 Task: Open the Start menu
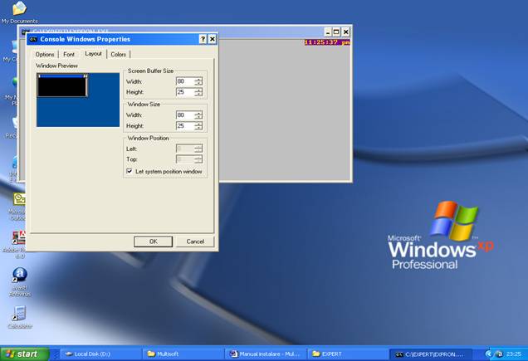[x=24, y=354]
